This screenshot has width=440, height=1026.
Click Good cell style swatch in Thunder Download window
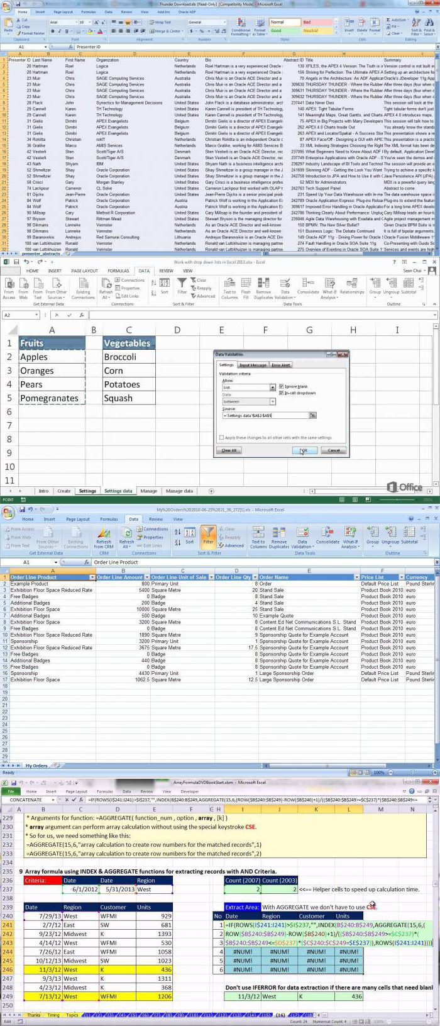click(x=285, y=30)
